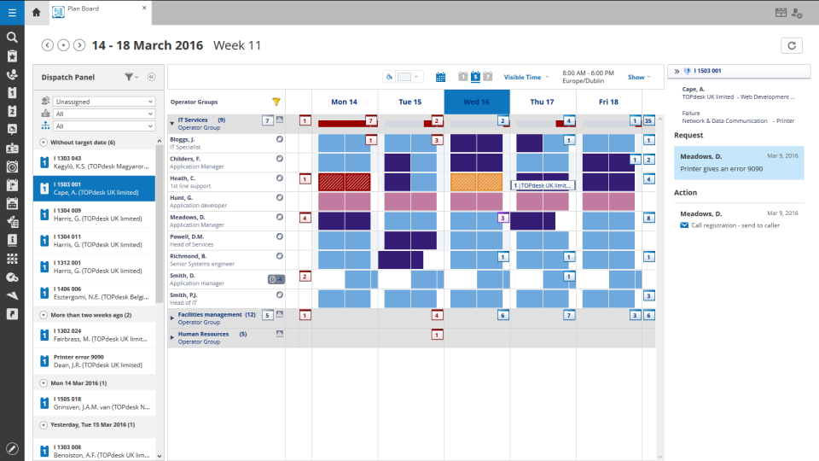
Task: Click the refresh button at top right
Action: 792,46
